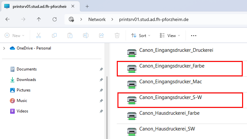Select Canon_Eingangsdrucker_Farbe printer name
Viewport: 247px width, 139px height.
(x=172, y=66)
